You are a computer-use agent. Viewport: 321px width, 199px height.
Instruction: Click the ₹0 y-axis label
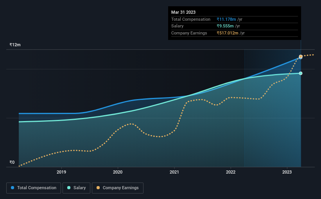pos(12,162)
